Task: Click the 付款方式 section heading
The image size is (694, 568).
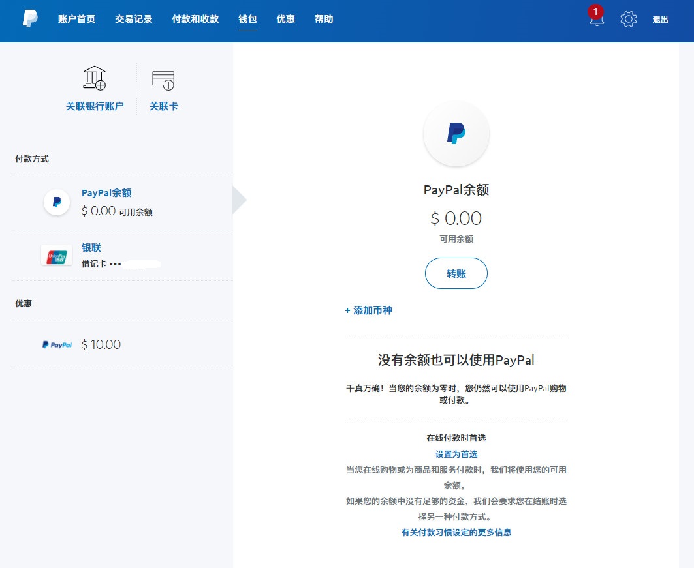Action: (32, 158)
